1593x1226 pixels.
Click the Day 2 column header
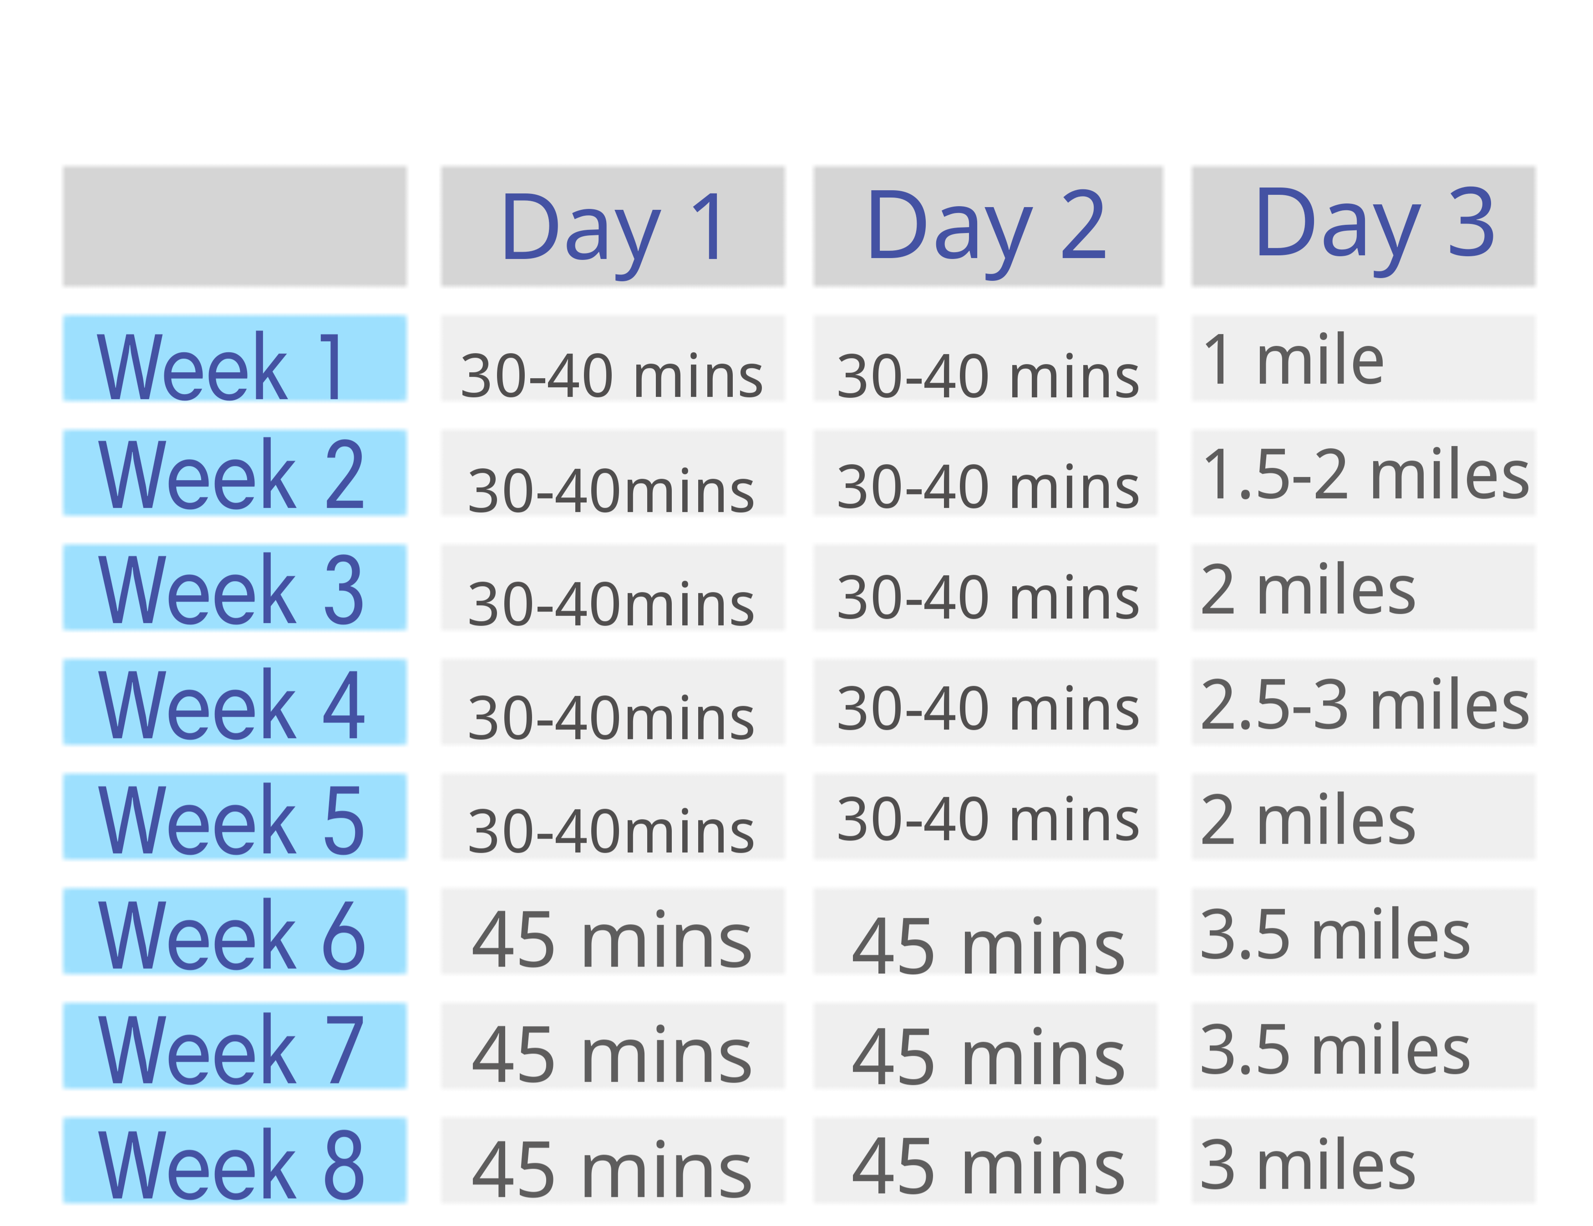point(988,226)
